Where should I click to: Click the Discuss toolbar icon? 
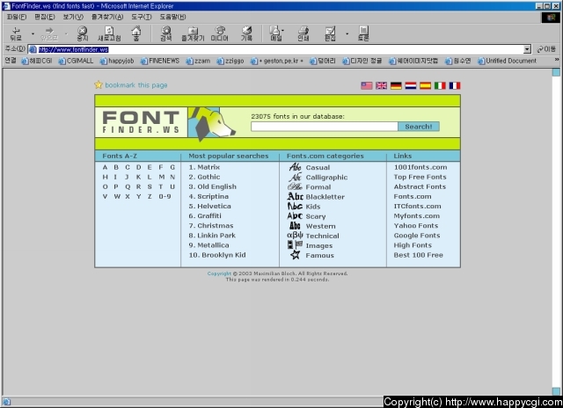point(363,33)
